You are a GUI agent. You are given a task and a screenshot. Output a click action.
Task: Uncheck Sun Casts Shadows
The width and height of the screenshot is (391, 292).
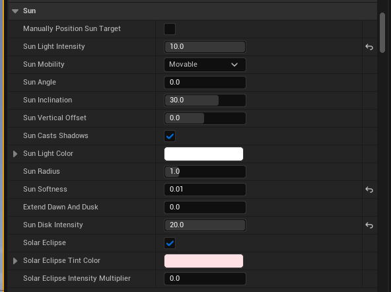click(x=170, y=136)
